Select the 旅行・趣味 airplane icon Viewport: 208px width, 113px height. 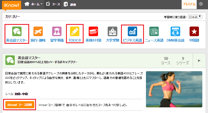(x=38, y=31)
